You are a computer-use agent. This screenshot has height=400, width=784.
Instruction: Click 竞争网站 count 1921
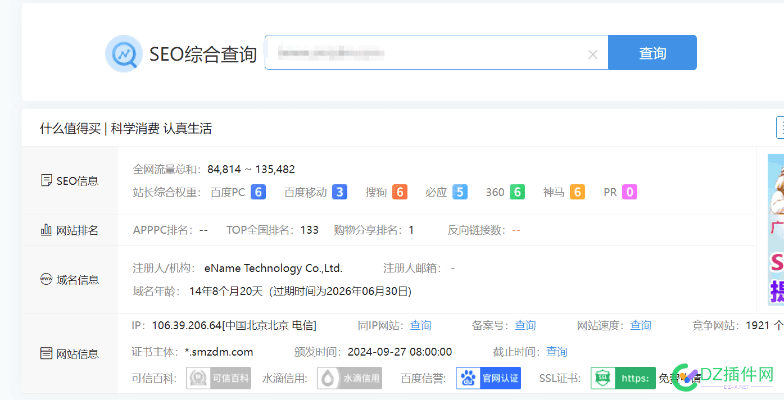pos(758,325)
